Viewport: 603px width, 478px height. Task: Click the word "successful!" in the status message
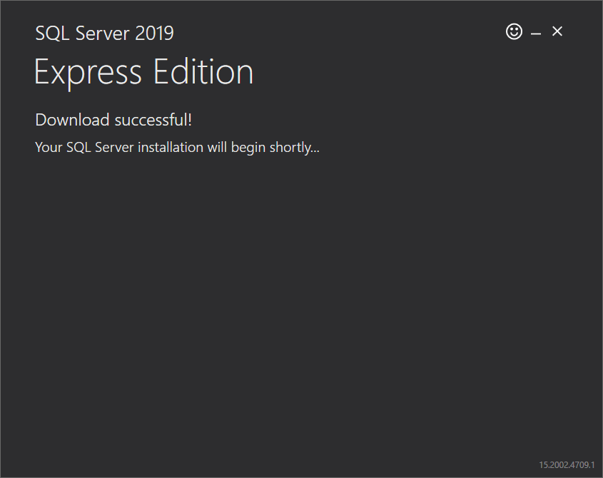point(153,120)
